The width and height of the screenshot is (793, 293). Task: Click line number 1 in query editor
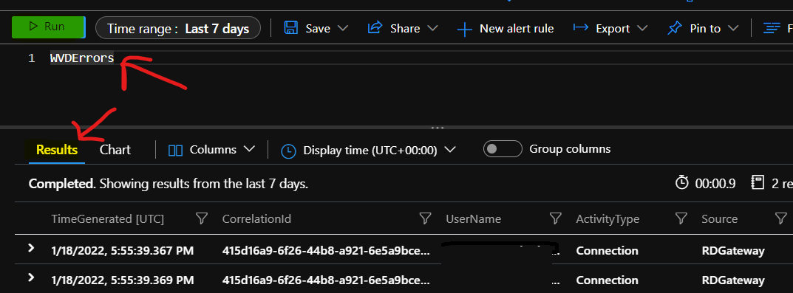(32, 58)
